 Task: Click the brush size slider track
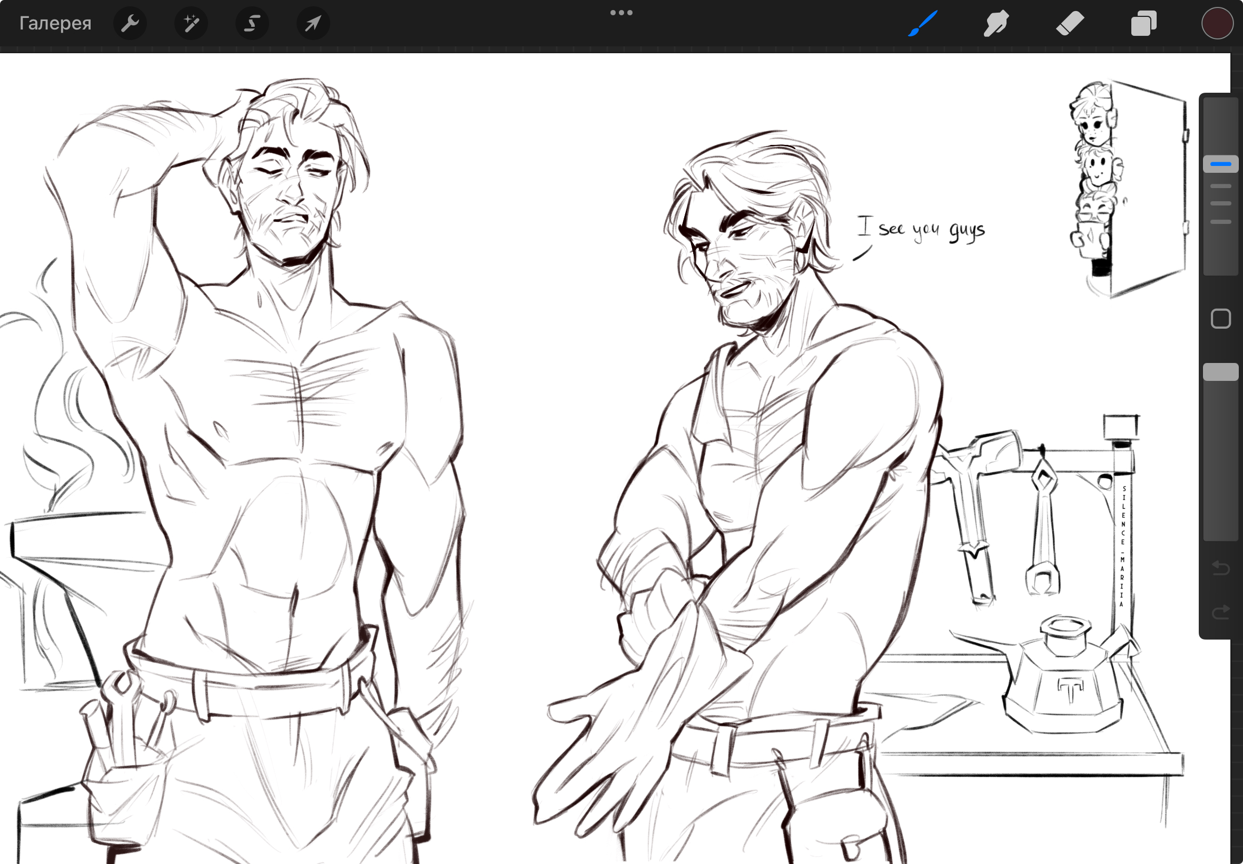pos(1221,187)
